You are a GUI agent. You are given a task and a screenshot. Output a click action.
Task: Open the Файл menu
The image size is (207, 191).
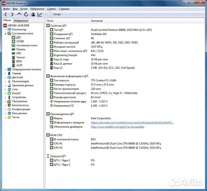6,9
